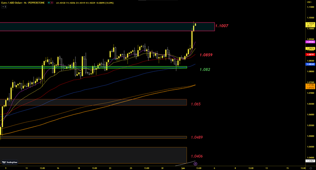Image resolution: width=316 pixels, height=170 pixels.
Task: Select the green 1.082 level label
Action: click(x=205, y=70)
